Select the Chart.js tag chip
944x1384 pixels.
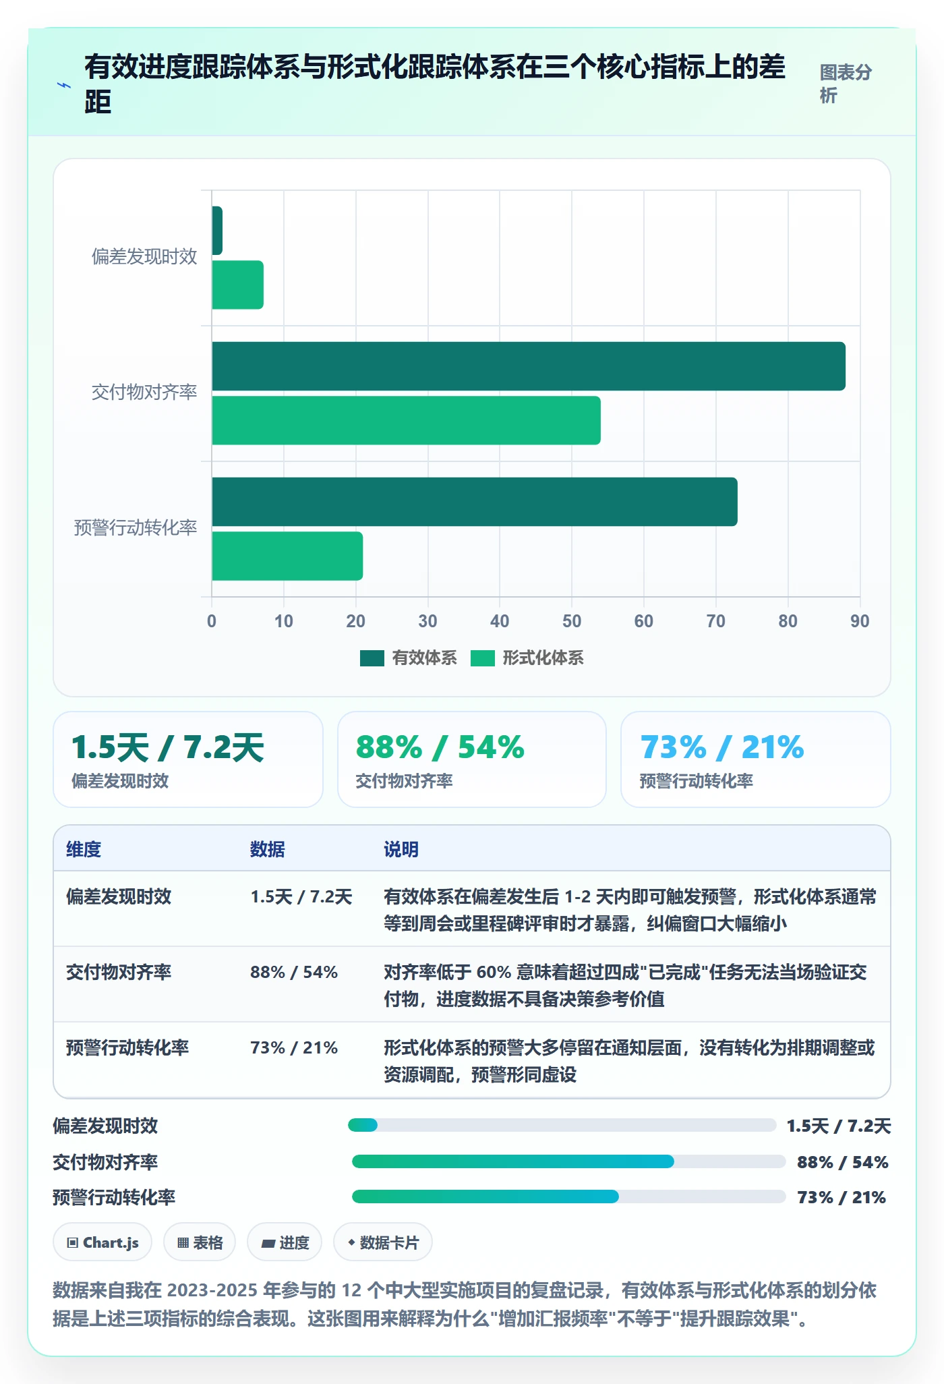(102, 1242)
